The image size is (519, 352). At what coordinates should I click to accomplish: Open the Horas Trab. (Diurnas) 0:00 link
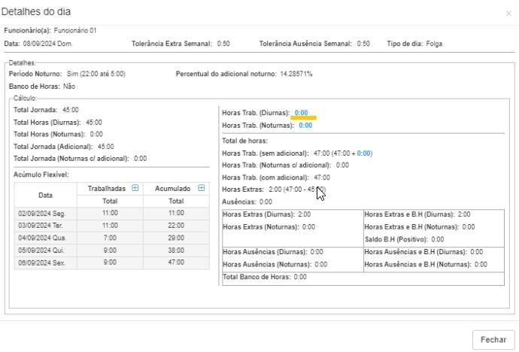pyautogui.click(x=301, y=113)
